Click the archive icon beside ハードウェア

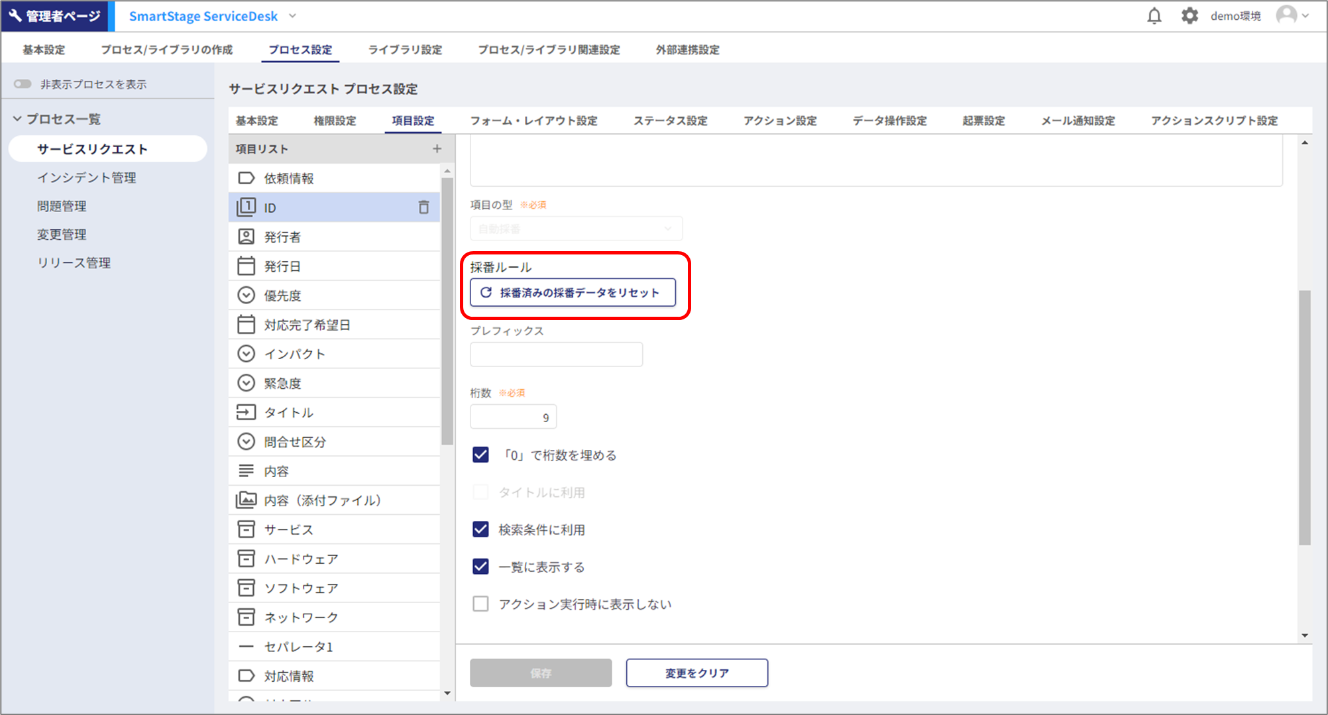click(x=246, y=559)
